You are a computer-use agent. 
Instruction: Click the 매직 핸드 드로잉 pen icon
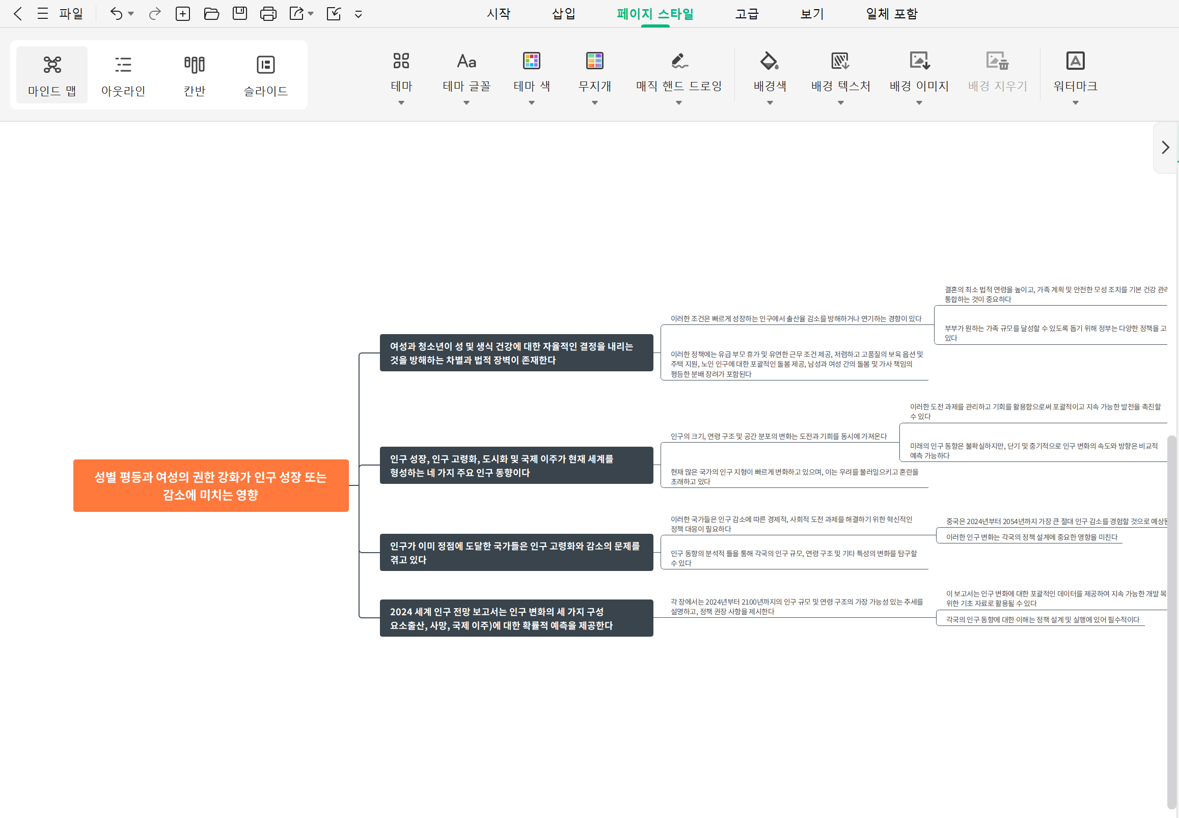pyautogui.click(x=679, y=61)
